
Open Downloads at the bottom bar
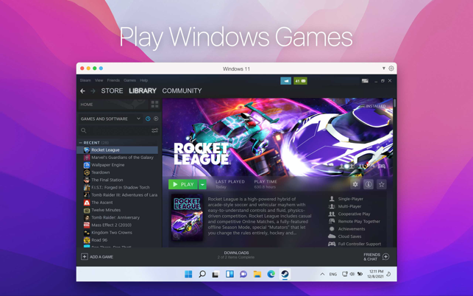(x=236, y=255)
